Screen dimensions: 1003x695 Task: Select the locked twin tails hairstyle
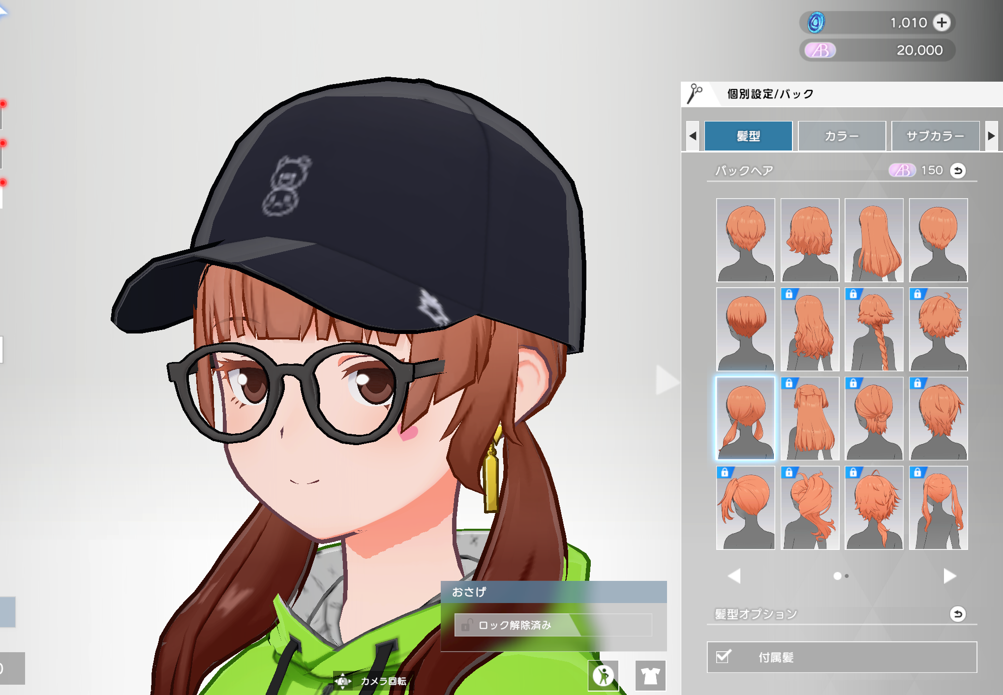[938, 508]
